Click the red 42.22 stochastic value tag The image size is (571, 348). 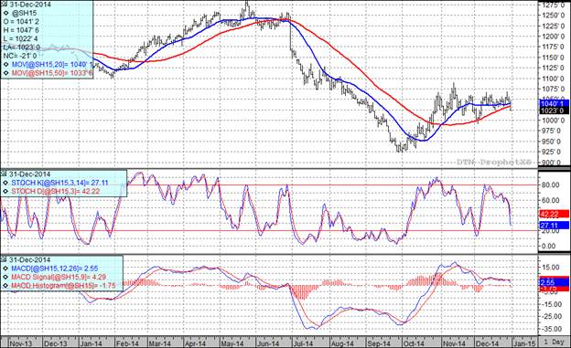coord(554,214)
